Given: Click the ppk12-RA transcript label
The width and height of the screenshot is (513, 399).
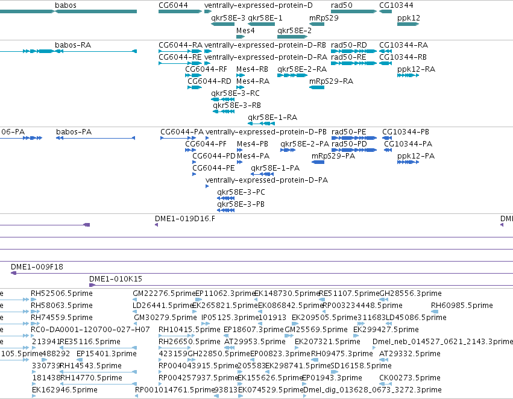Looking at the screenshot, I should click(416, 69).
